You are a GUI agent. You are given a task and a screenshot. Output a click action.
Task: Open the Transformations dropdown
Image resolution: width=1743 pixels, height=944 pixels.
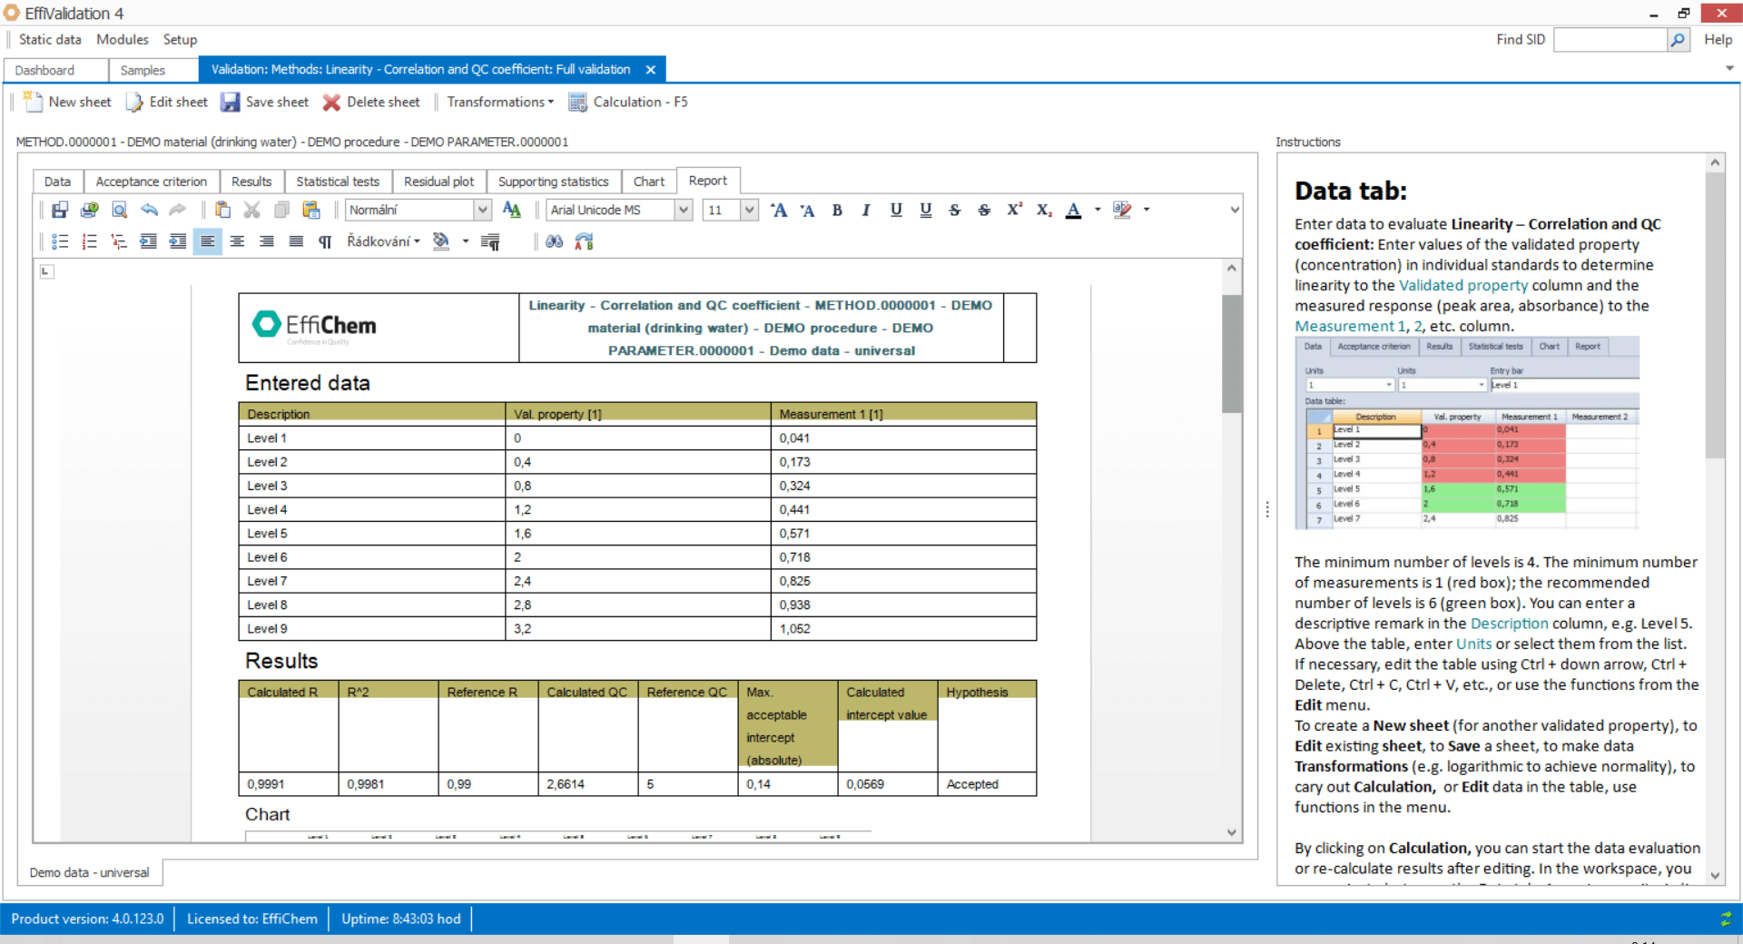498,102
